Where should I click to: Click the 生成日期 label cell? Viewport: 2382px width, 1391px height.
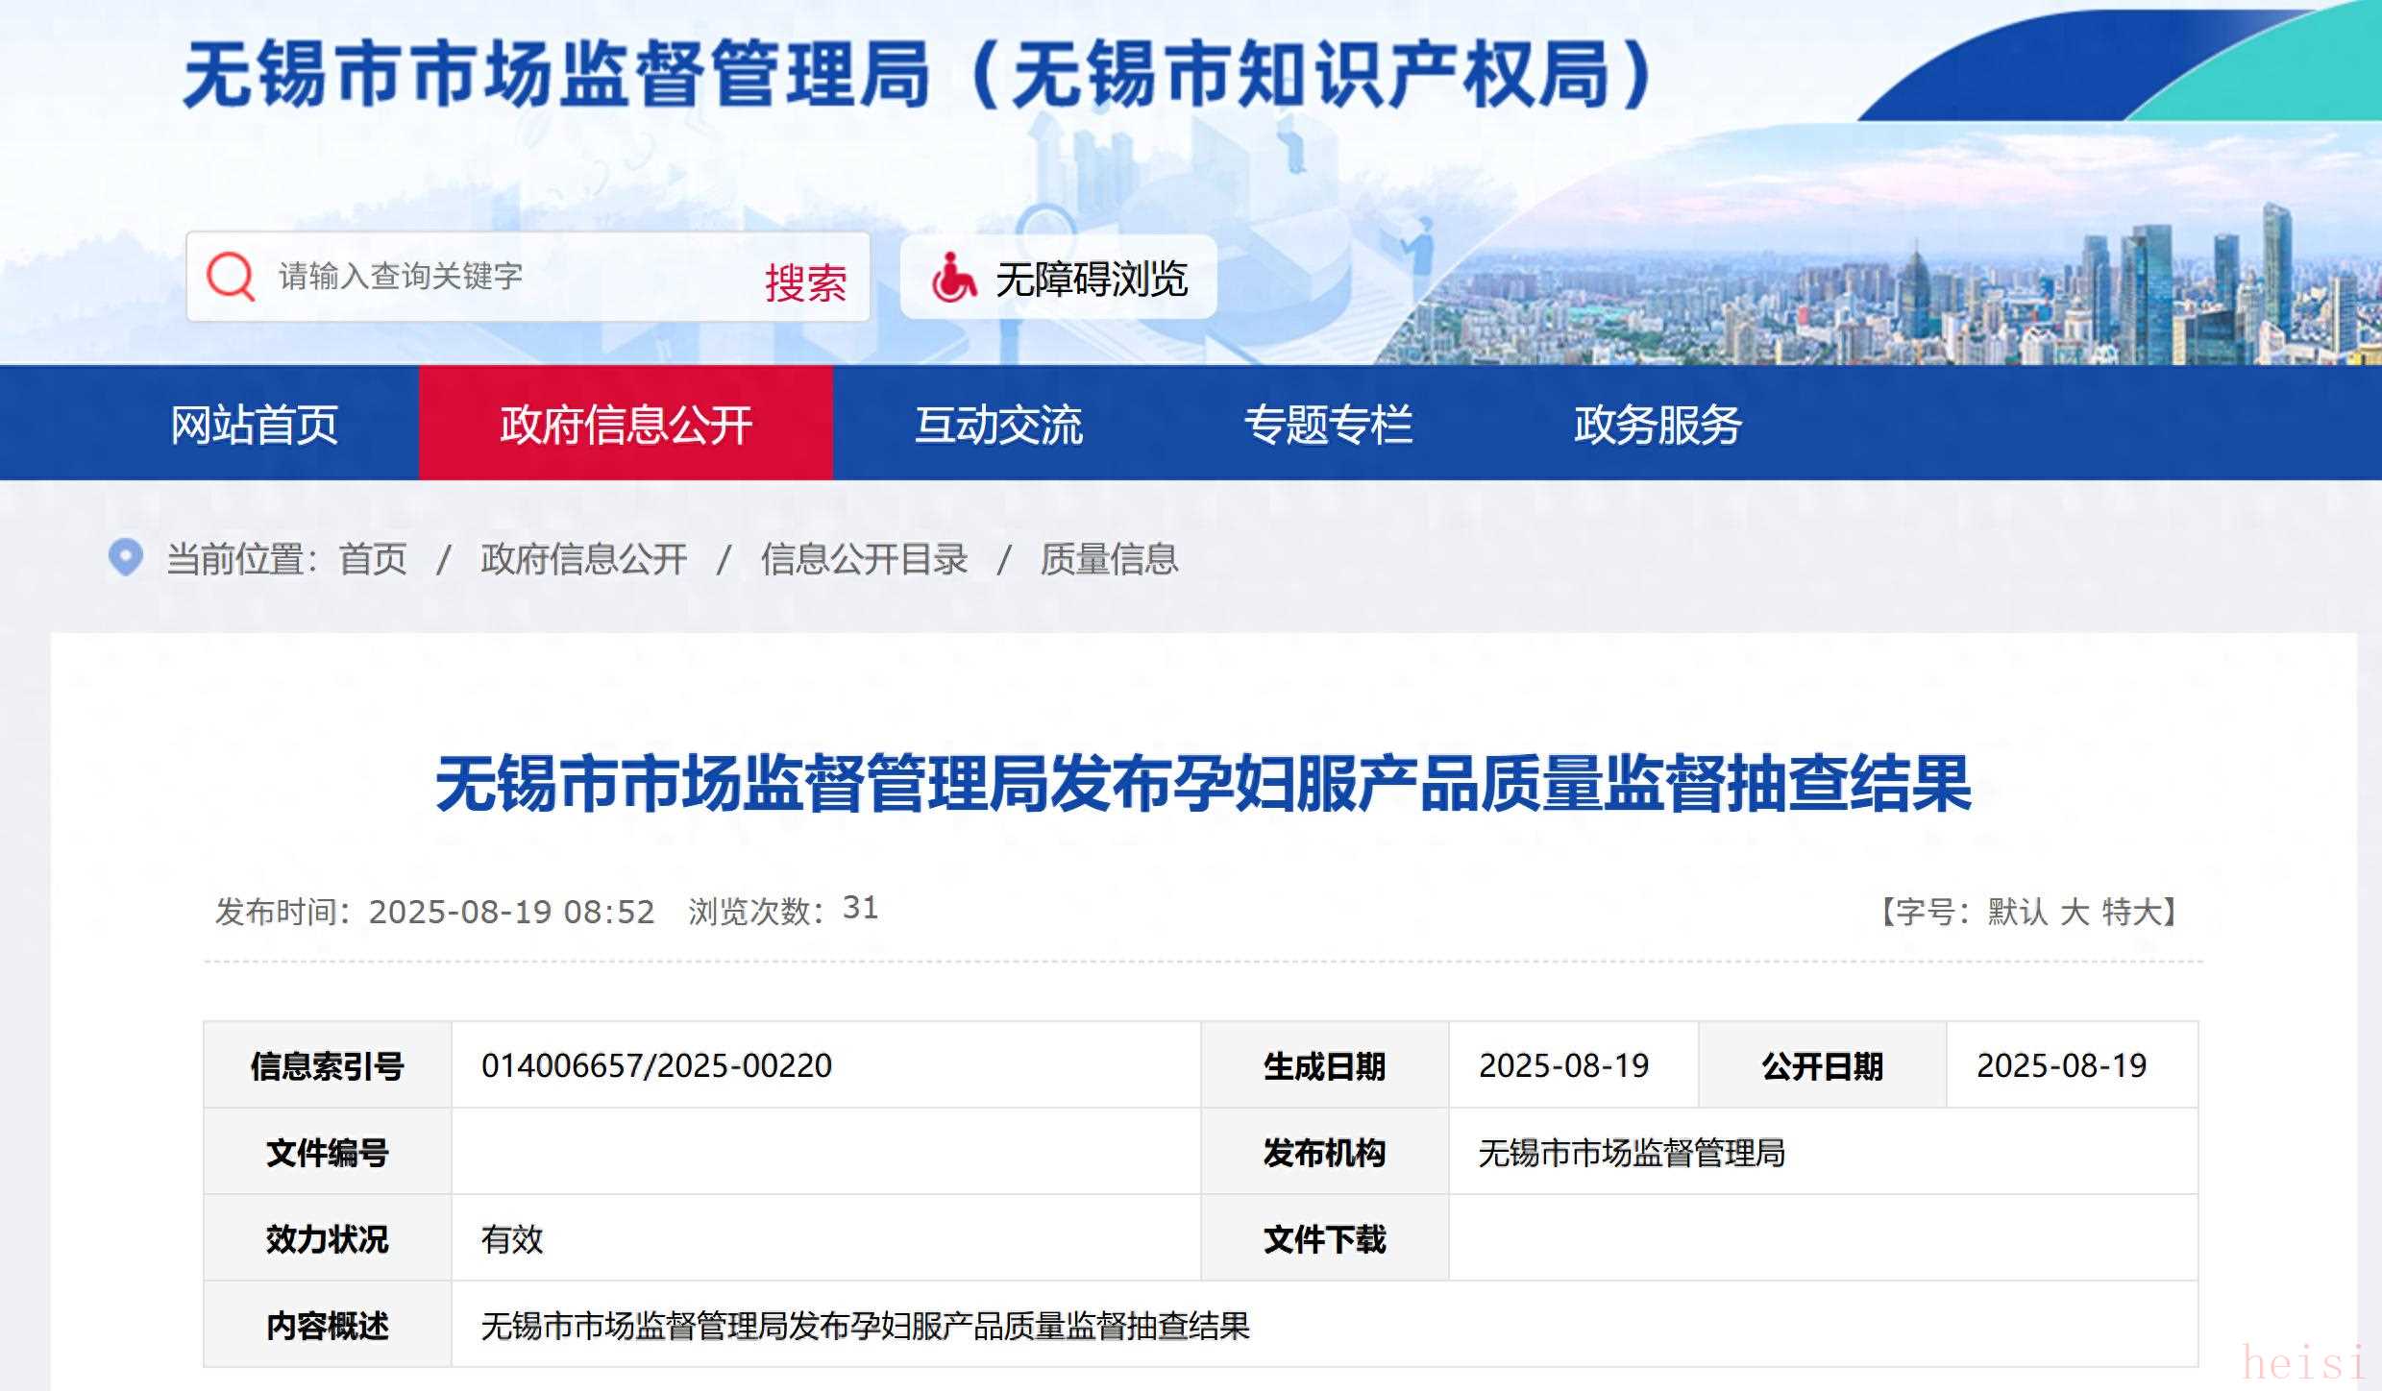[1325, 1065]
